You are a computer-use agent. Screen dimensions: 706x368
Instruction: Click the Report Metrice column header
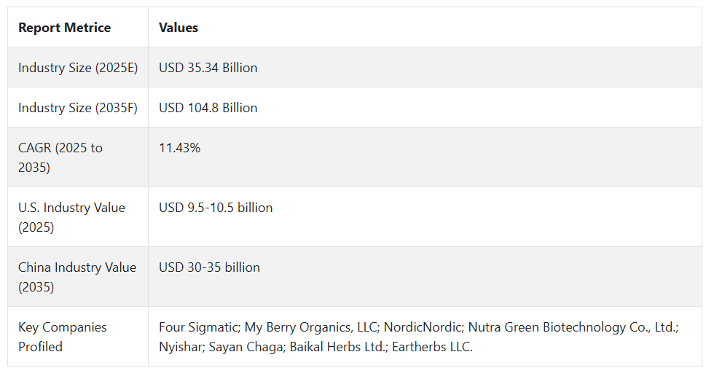pyautogui.click(x=64, y=28)
